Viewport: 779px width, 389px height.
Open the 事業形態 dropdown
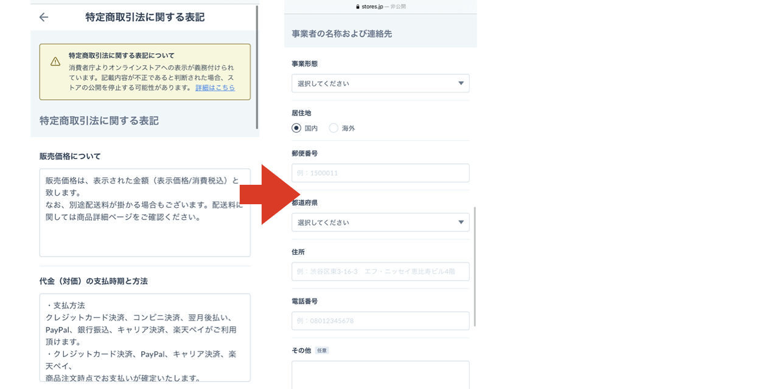[380, 83]
